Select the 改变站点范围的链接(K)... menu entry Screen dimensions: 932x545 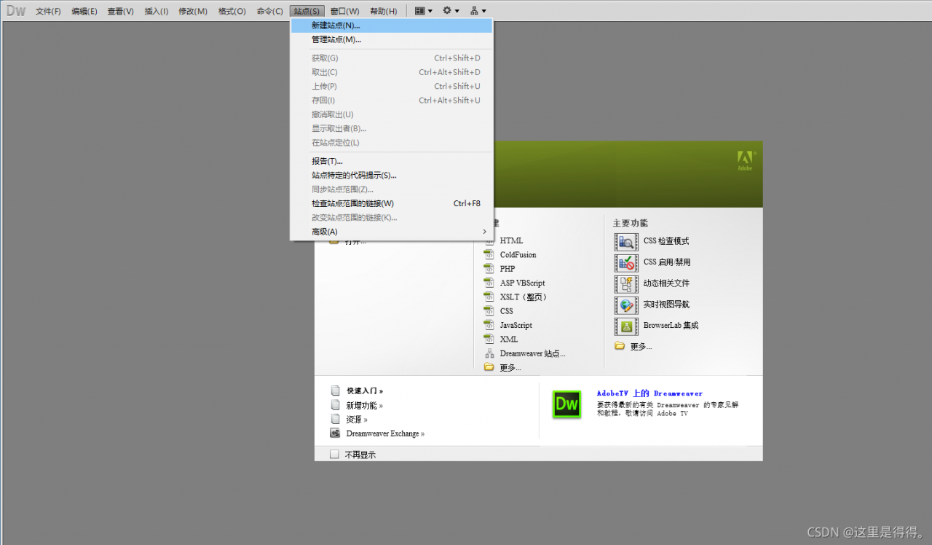pos(392,217)
